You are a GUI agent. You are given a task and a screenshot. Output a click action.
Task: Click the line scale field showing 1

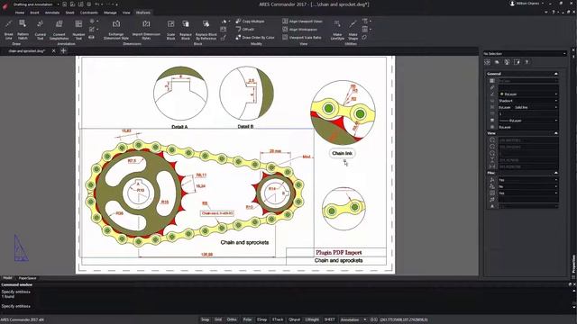tap(528, 114)
